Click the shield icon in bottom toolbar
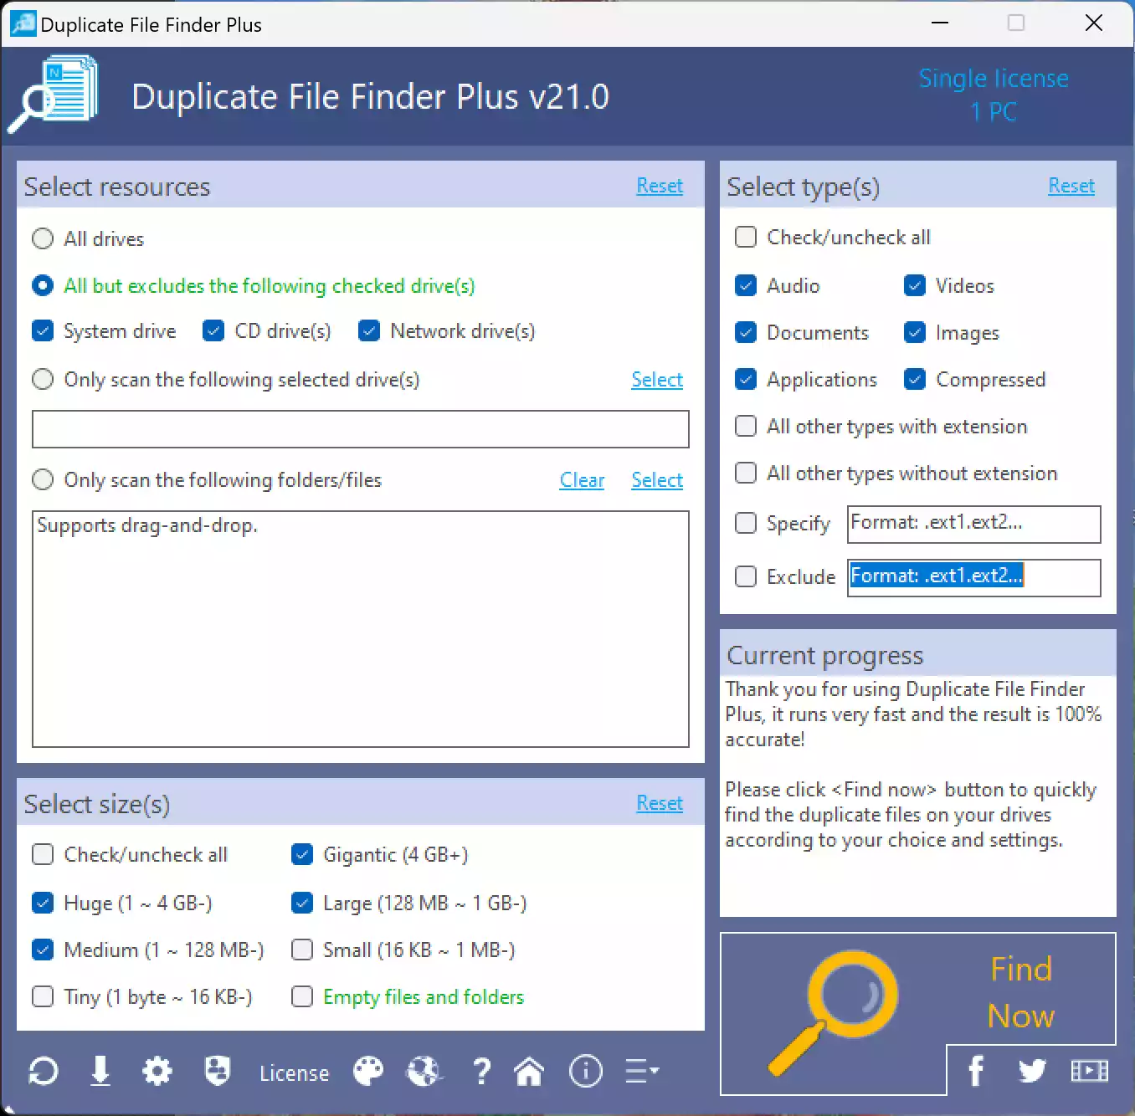This screenshot has width=1135, height=1116. click(x=218, y=1071)
